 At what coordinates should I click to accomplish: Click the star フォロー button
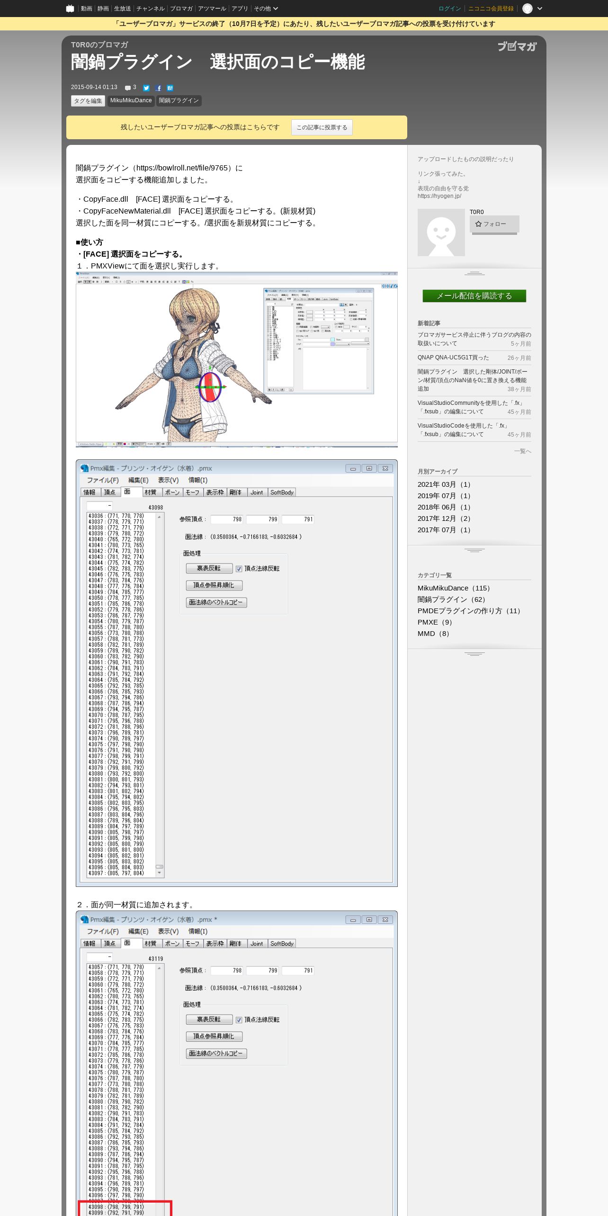[x=494, y=224]
